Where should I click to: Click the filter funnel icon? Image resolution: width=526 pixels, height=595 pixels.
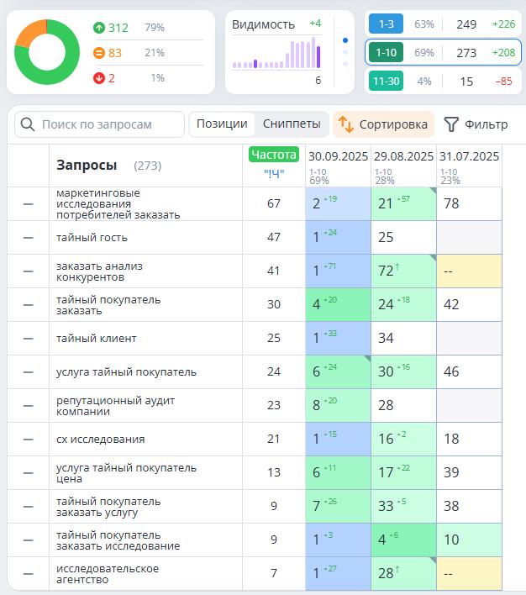(451, 124)
